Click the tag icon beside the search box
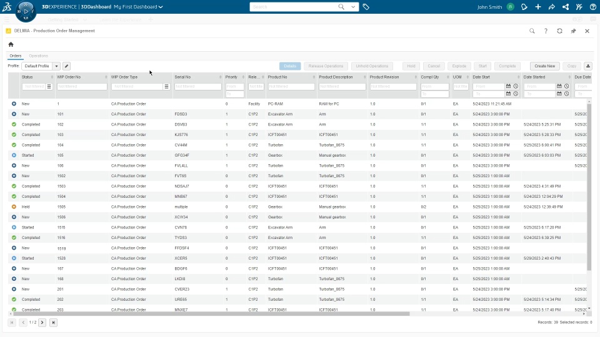Viewport: 600px width, 337px height. coord(366,7)
